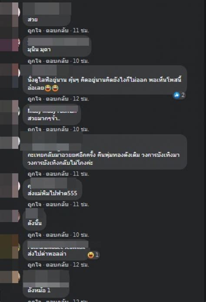Image resolution: width=206 pixels, height=302 pixels.
Task: Click the laughing emoji reaction count showing 1
Action: (93, 255)
